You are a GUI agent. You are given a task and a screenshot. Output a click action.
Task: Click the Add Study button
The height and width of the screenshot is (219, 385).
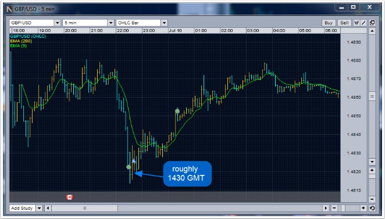pos(22,208)
